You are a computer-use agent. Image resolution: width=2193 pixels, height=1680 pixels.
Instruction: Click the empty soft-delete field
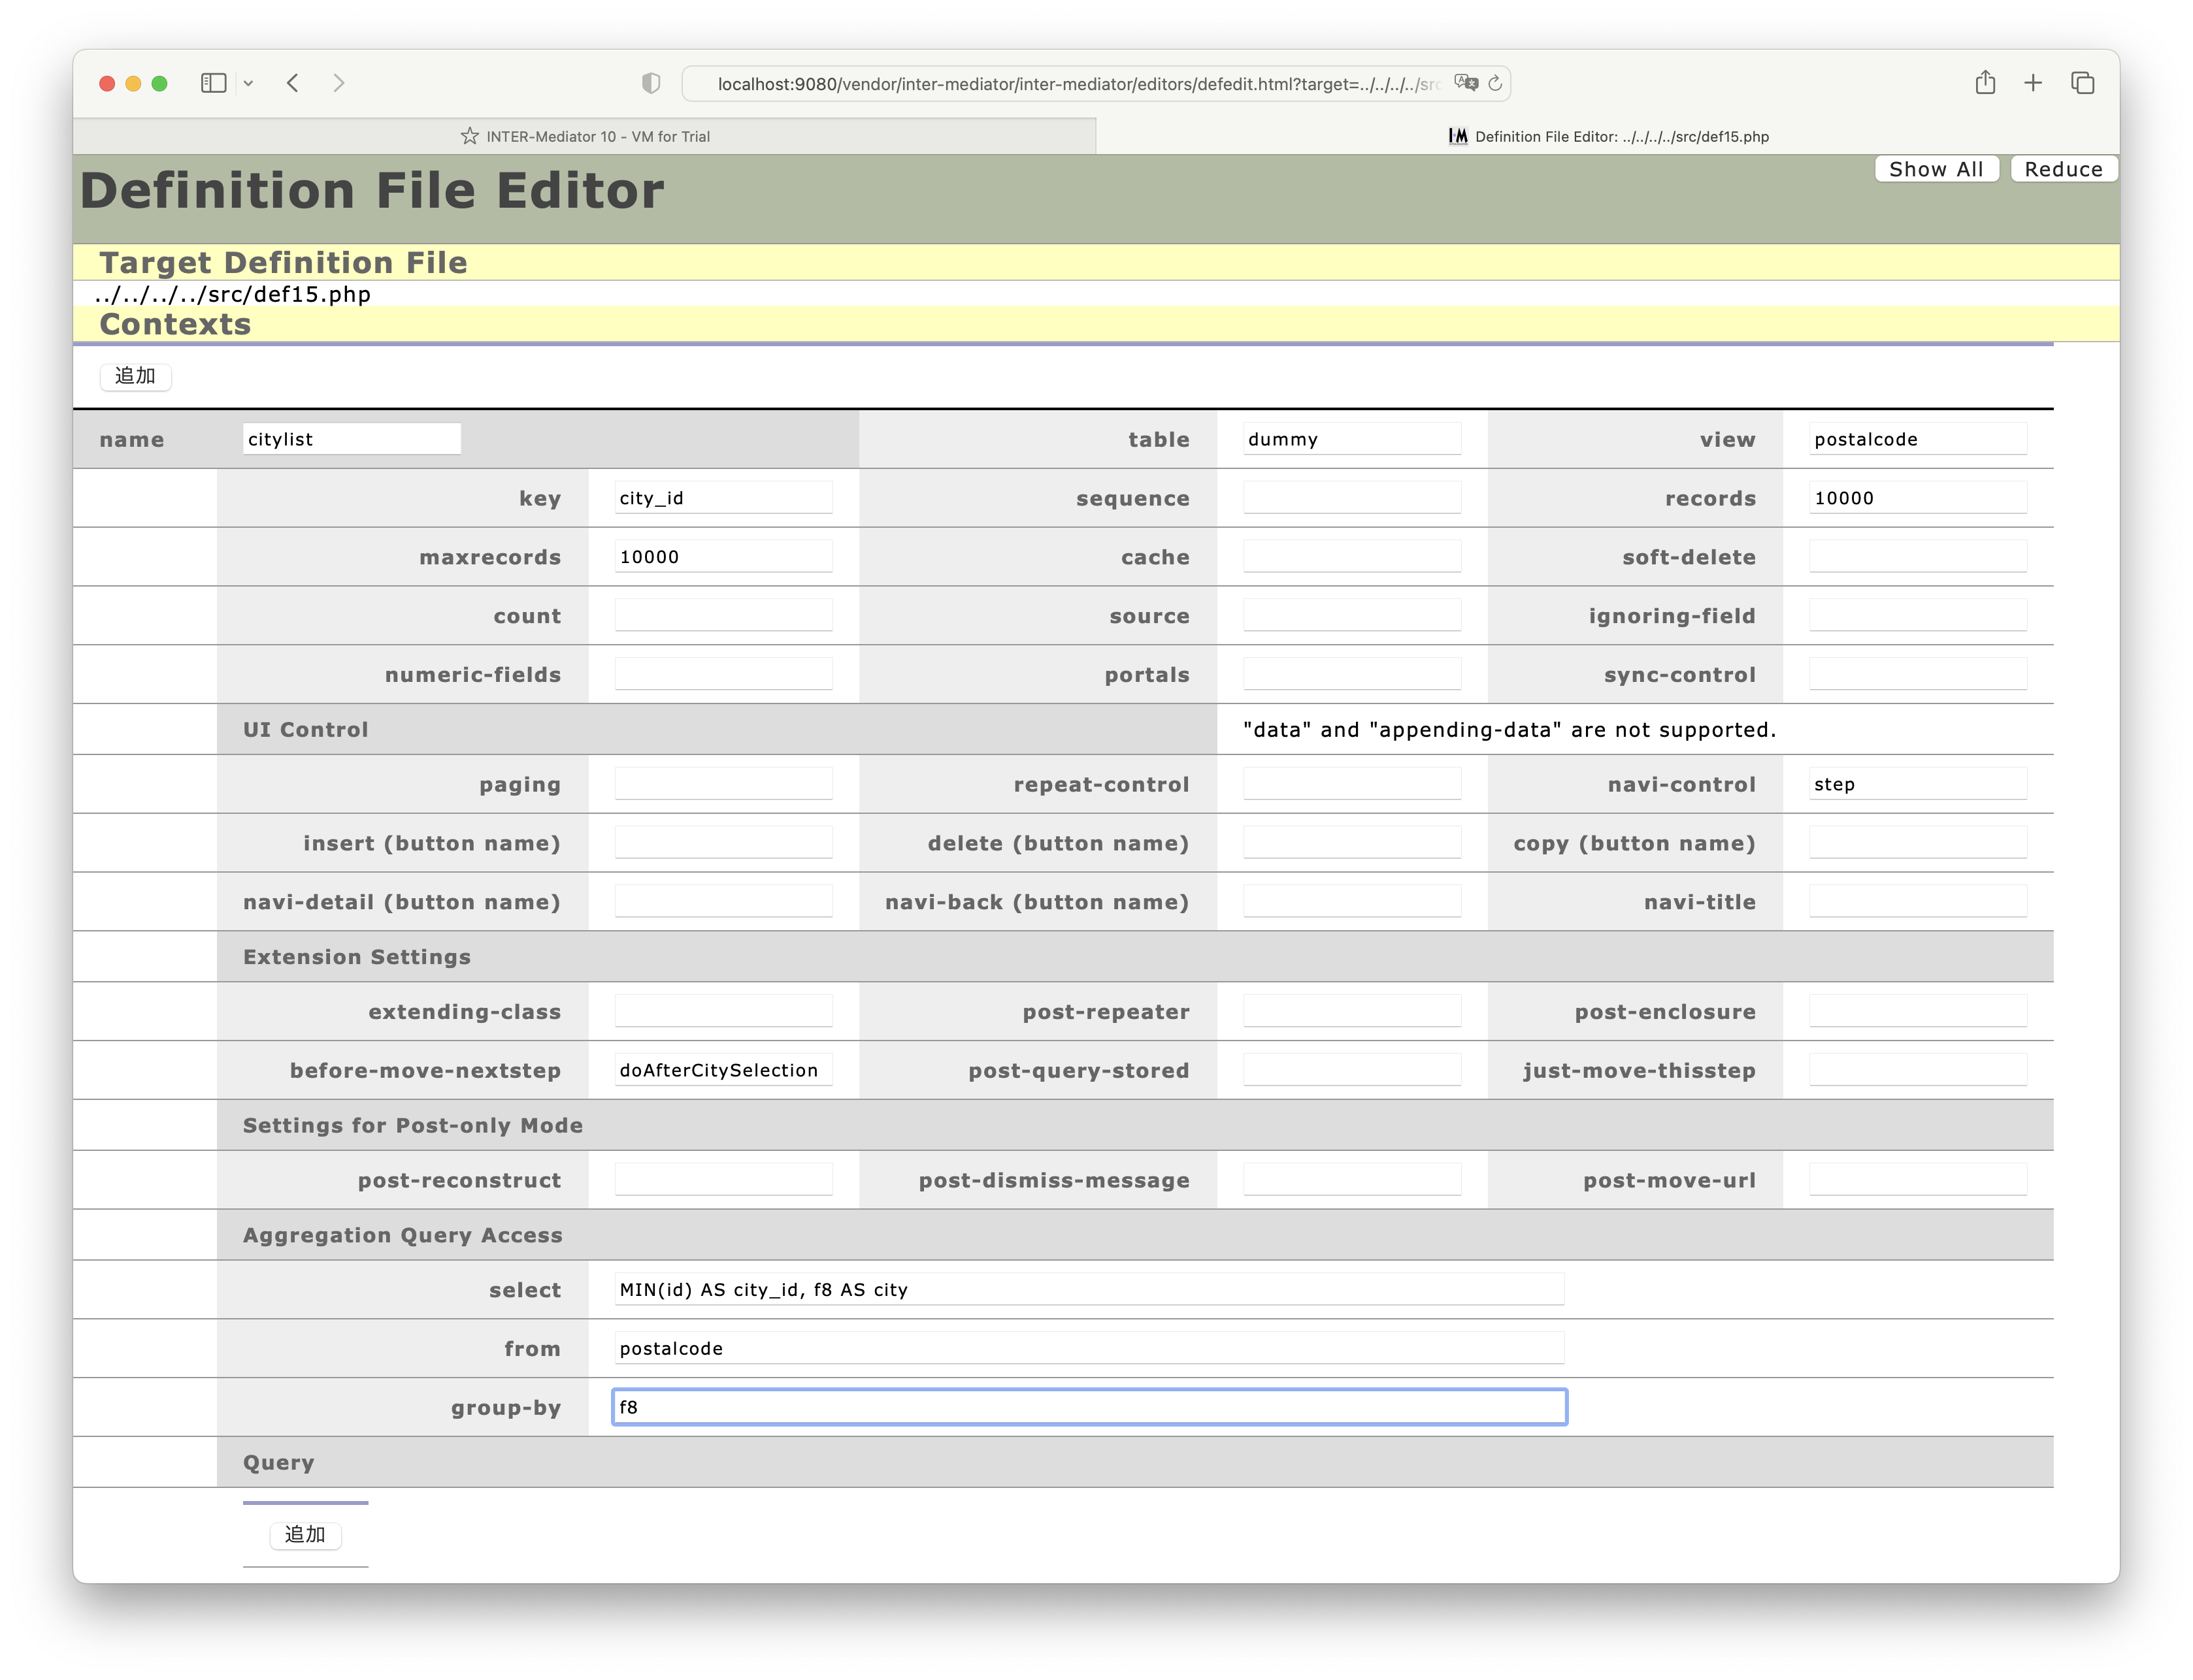[1918, 557]
